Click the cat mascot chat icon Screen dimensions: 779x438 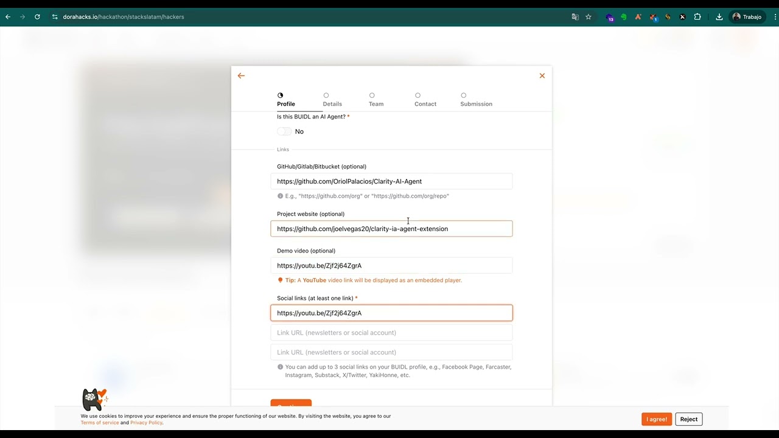tap(94, 399)
